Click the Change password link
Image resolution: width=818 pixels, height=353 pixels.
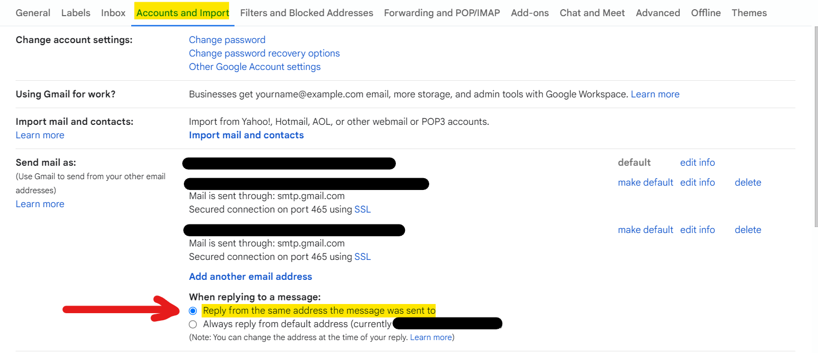pos(227,40)
